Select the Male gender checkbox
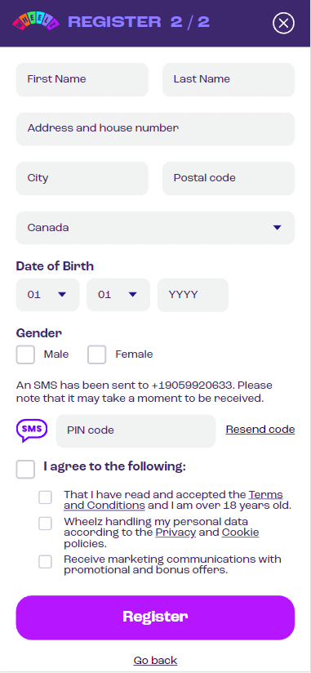This screenshot has width=311, height=673. point(25,354)
